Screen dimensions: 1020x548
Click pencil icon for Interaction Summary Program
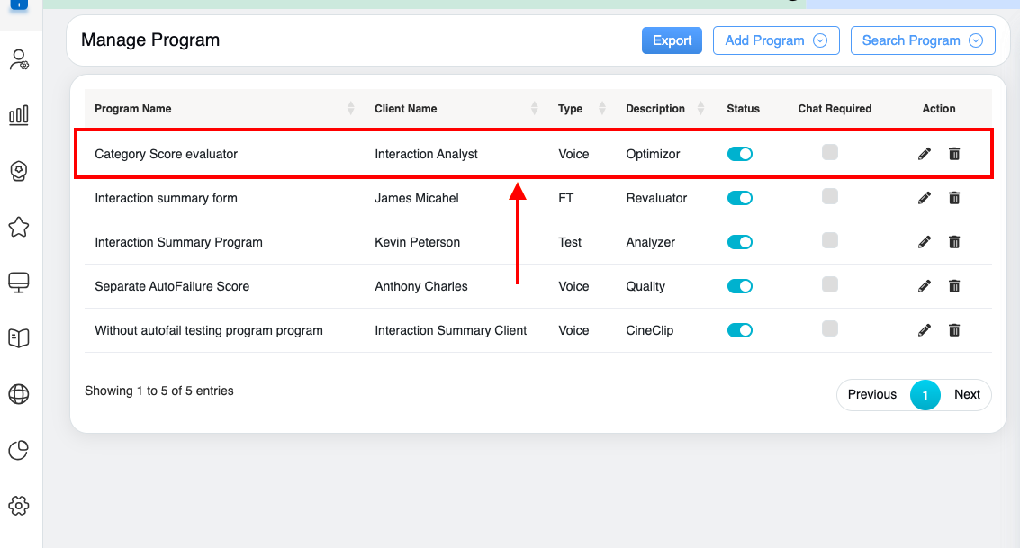[x=924, y=242]
